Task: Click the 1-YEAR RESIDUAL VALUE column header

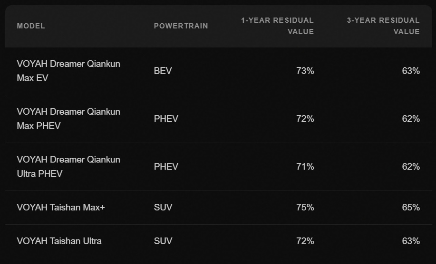Action: point(277,26)
